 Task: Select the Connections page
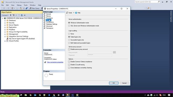(x=50, y=22)
